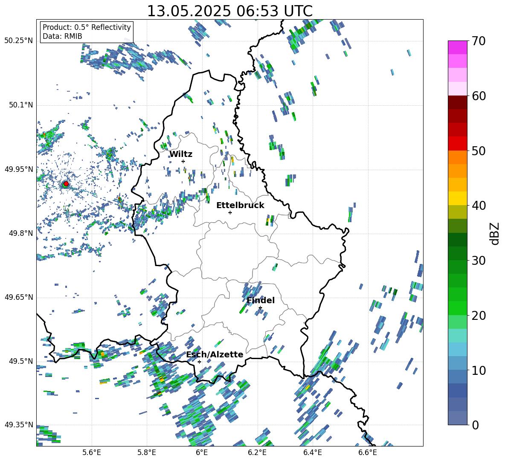Click the 49.95°N latitude label
This screenshot has width=505, height=461.
(x=19, y=169)
